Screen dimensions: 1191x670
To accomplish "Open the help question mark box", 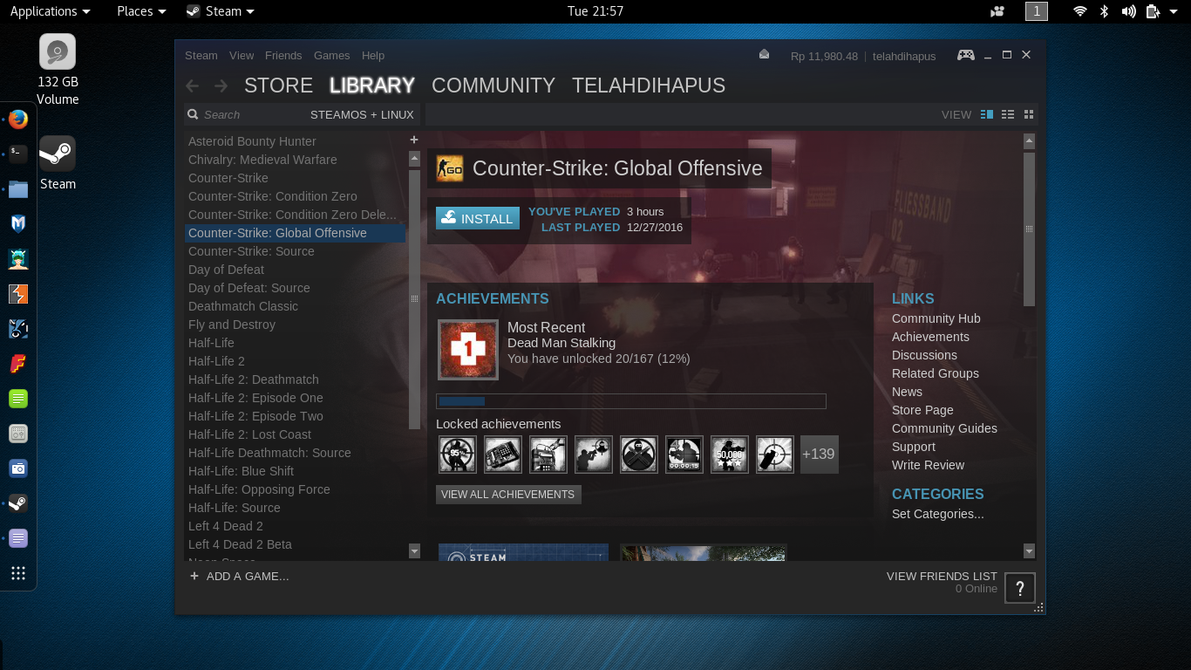I will coord(1020,587).
